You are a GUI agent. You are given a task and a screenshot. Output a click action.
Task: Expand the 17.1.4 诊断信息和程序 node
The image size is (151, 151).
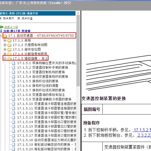click(x=5, y=54)
